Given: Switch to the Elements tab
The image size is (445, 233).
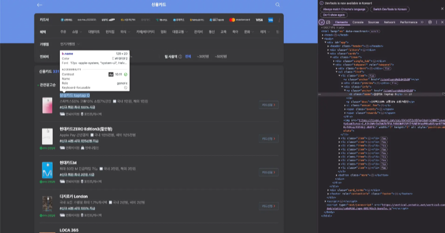Looking at the screenshot, I should (341, 22).
